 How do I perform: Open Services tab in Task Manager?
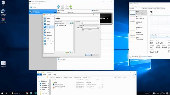click(163, 8)
